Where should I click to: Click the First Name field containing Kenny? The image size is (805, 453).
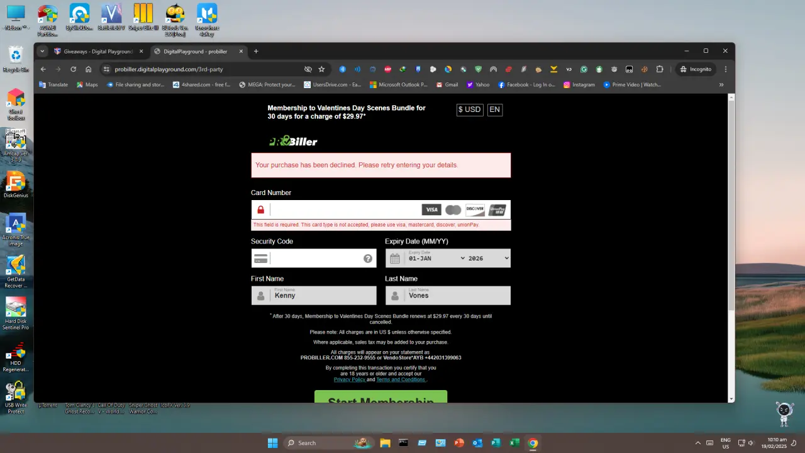coord(314,296)
